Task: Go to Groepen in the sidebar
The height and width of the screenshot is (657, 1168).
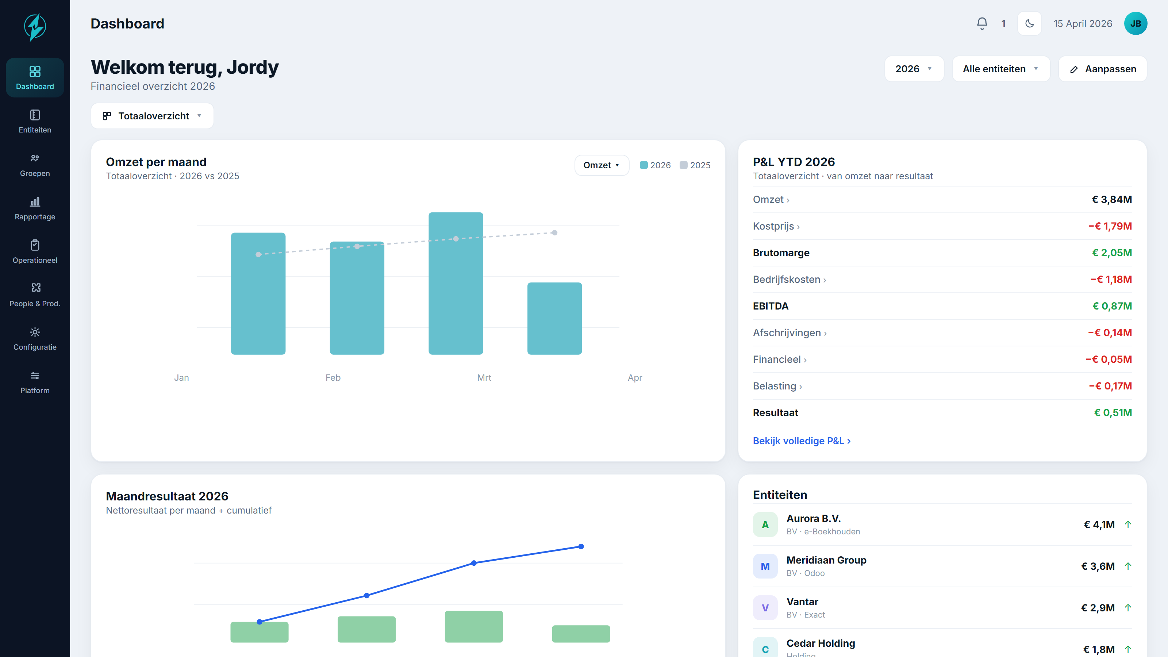Action: [x=35, y=165]
